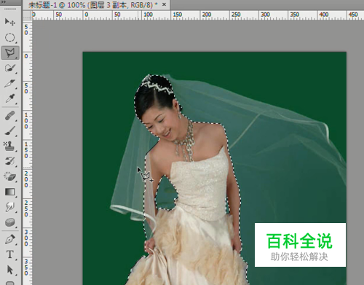Select the Smudge finger tool
The image size is (364, 285).
click(10, 207)
